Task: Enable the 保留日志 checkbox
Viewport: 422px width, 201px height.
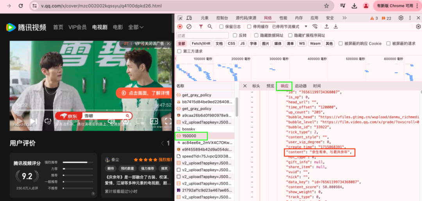Action: (221, 27)
